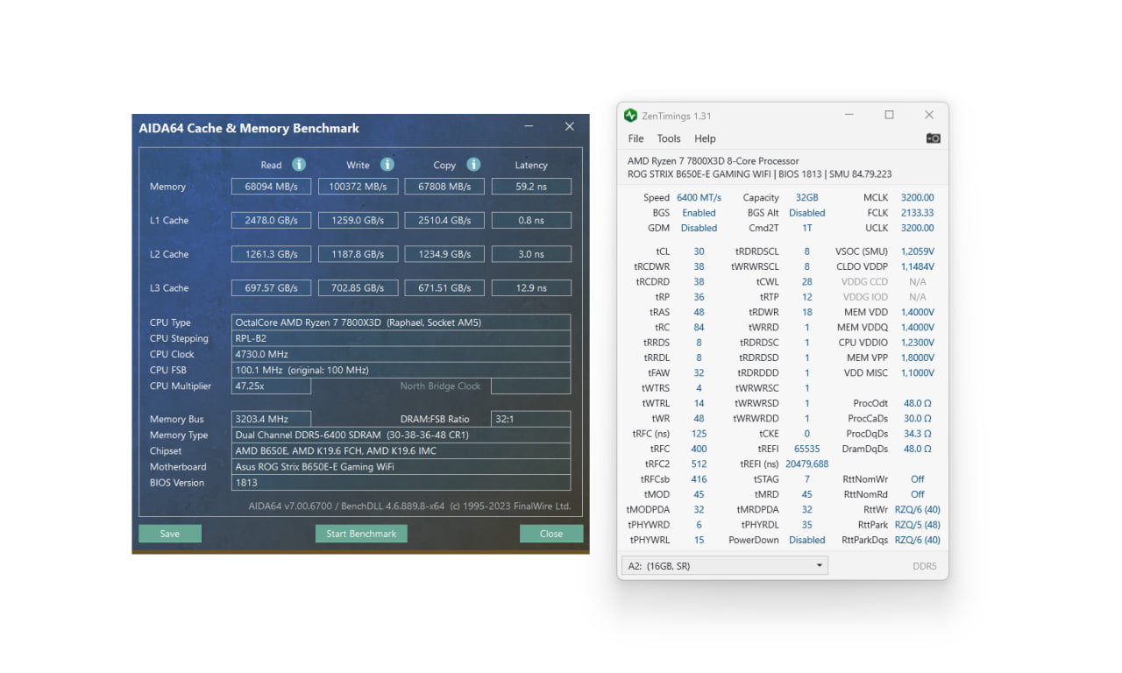Click the PowerDown value Disabled
This screenshot has width=1122, height=673.
click(x=806, y=540)
